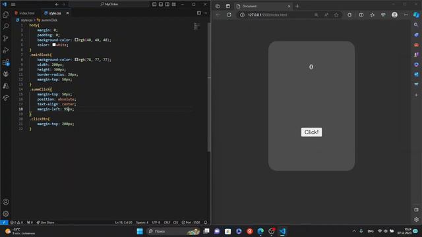Toggle the bottom panel layout icon
The height and width of the screenshot is (237, 422).
tap(161, 5)
